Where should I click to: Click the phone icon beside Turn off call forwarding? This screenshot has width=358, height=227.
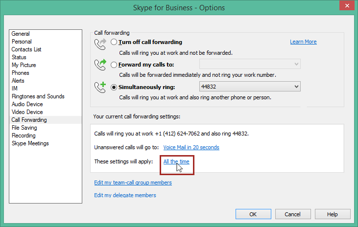[100, 44]
